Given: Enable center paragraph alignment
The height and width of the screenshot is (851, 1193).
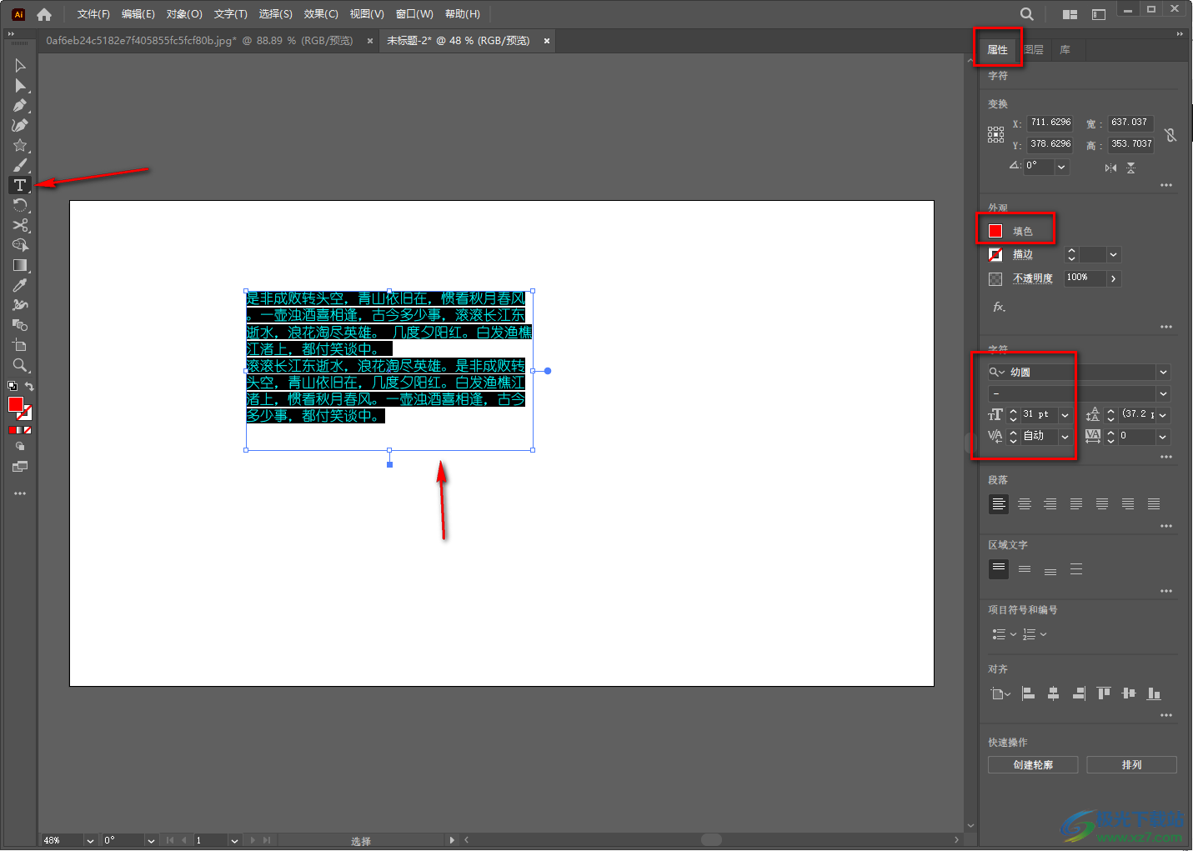Looking at the screenshot, I should coord(1025,504).
